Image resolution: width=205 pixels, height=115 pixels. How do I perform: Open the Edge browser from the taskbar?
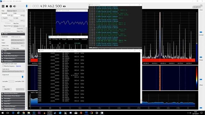tap(13, 113)
